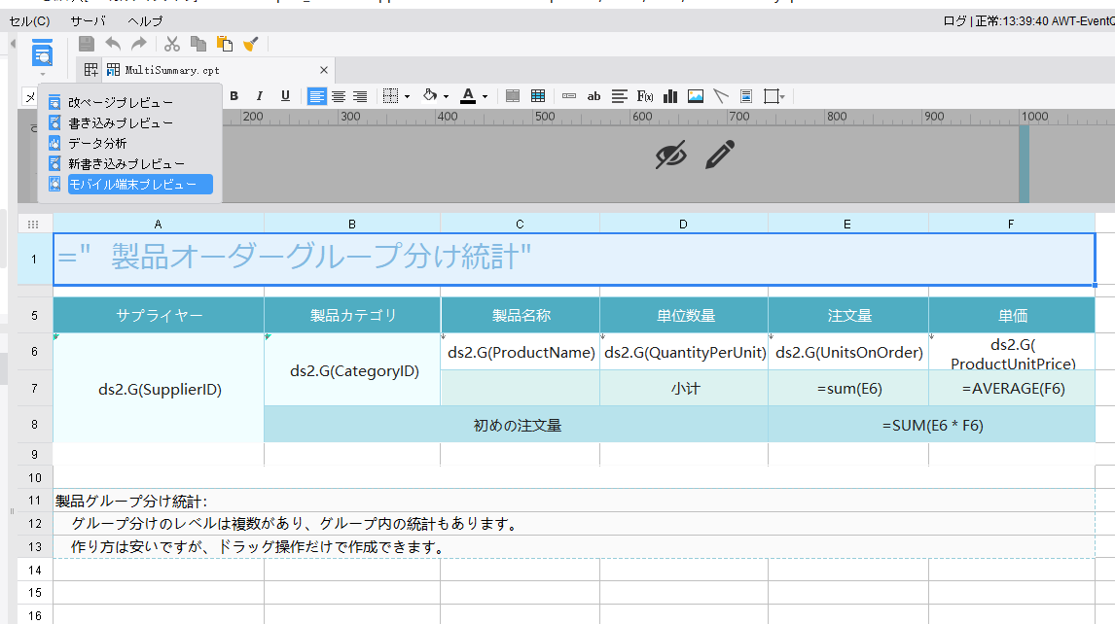Toggle the hide preview eye icon
Image resolution: width=1115 pixels, height=624 pixels.
tap(670, 154)
